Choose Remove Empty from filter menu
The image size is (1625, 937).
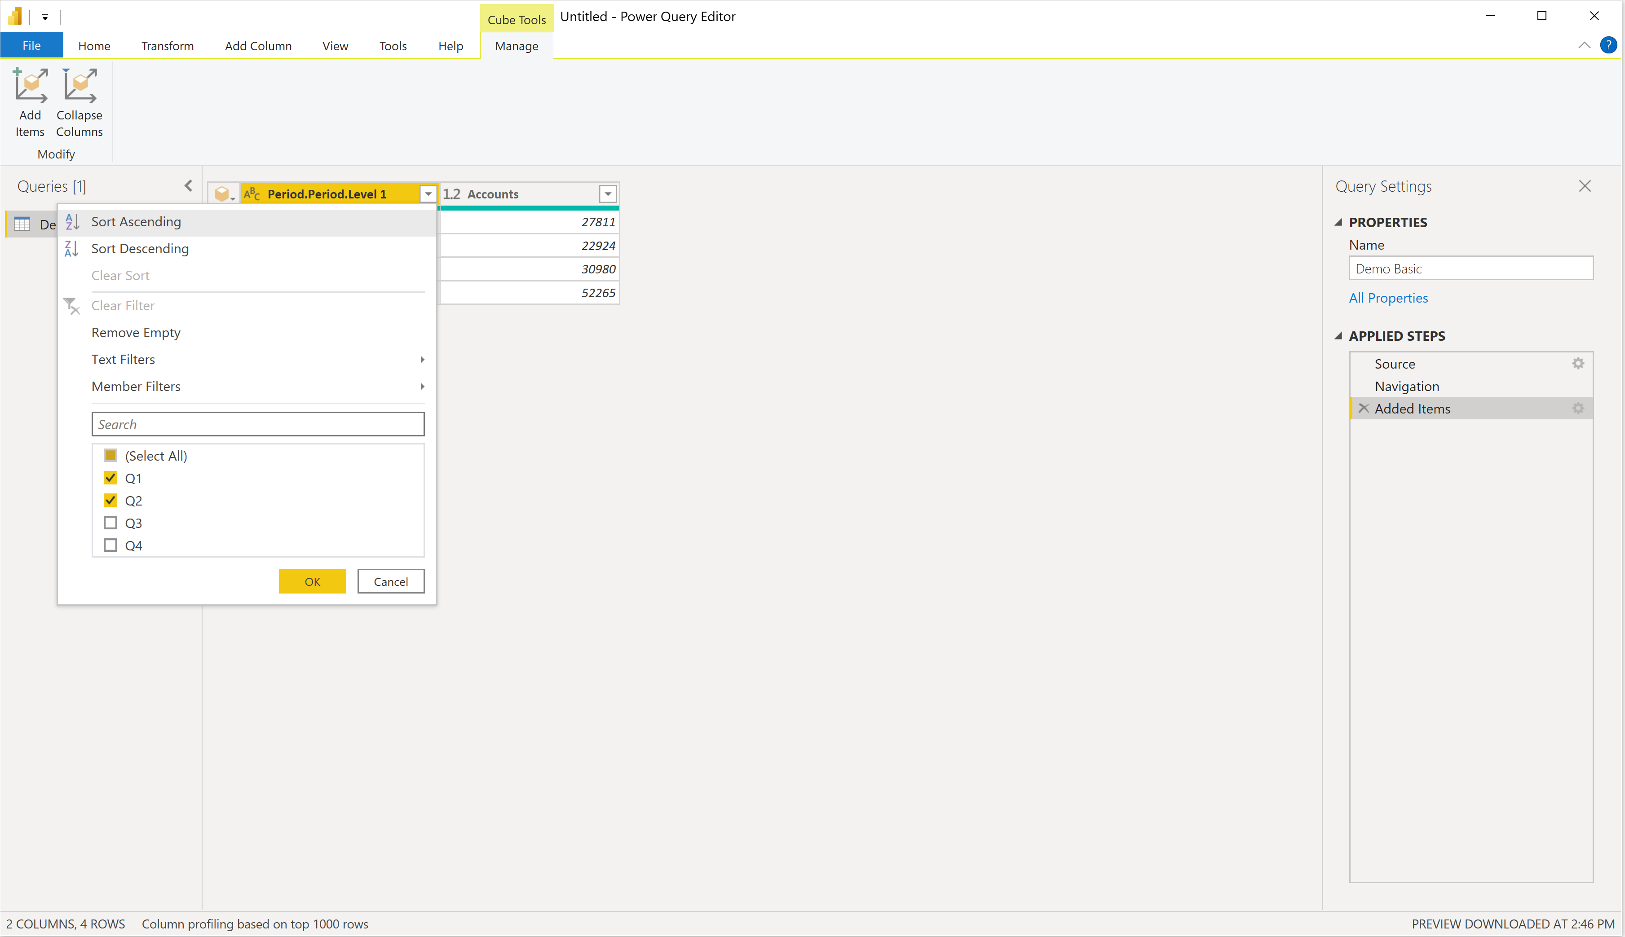tap(136, 333)
